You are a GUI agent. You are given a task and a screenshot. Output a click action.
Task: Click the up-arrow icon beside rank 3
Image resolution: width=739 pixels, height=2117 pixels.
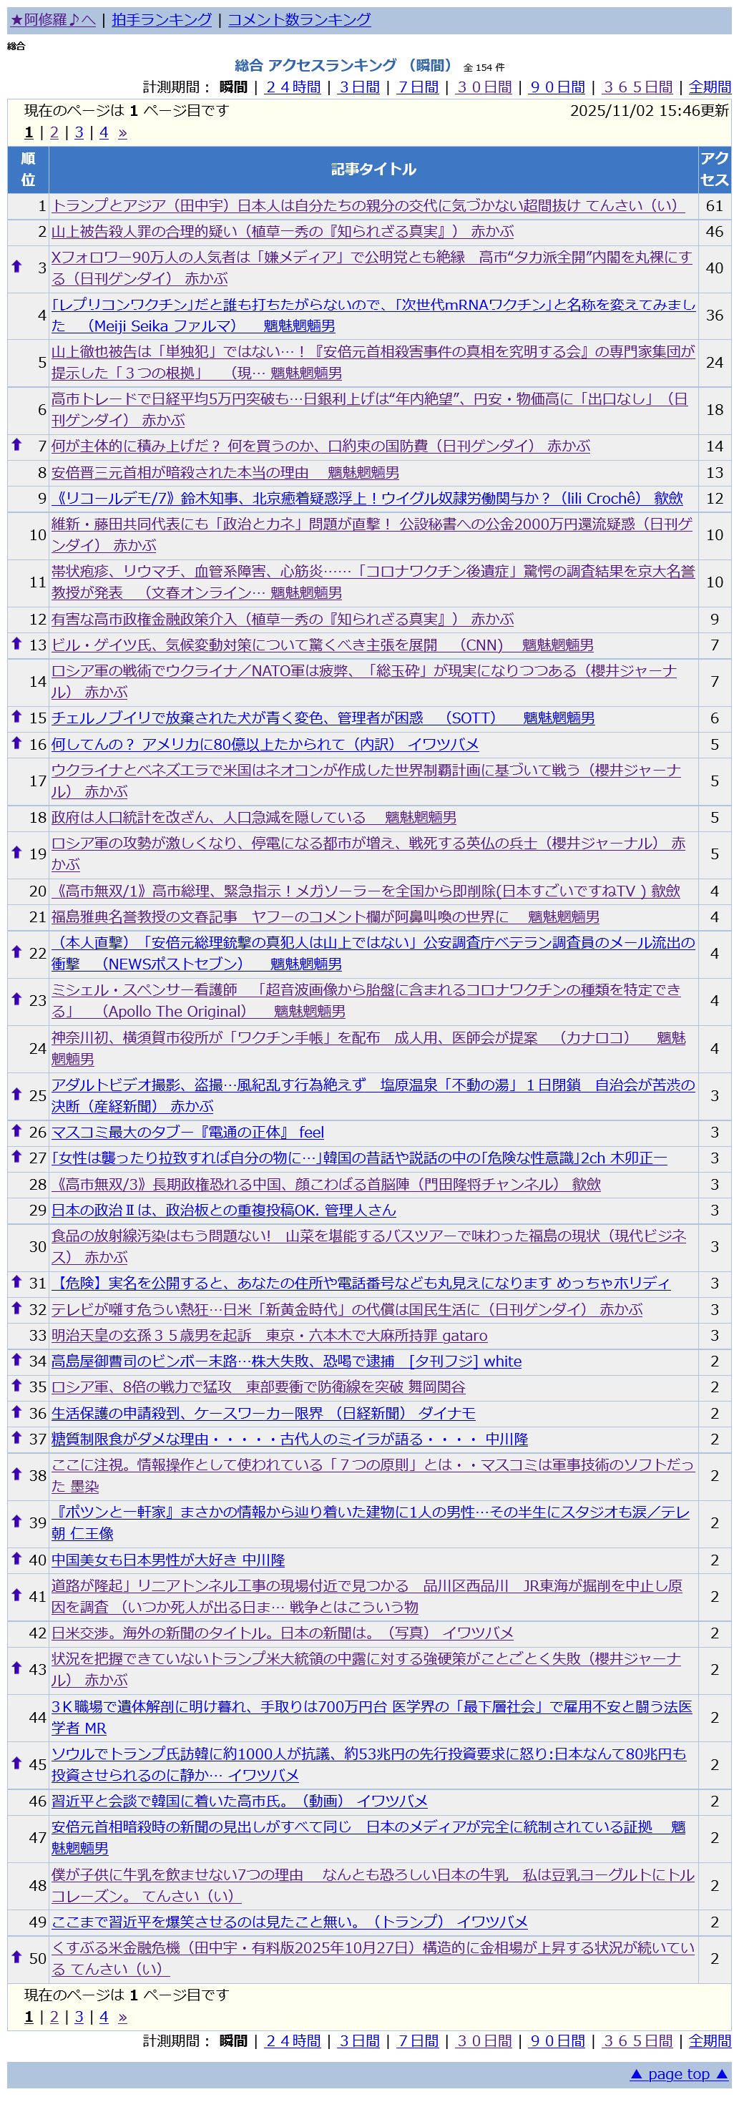point(16,266)
